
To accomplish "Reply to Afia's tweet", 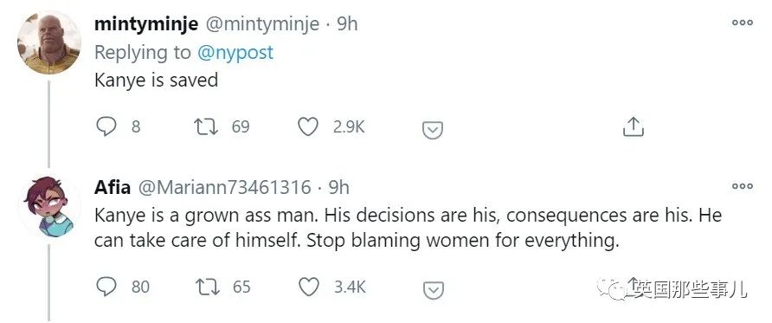I will click(x=106, y=287).
